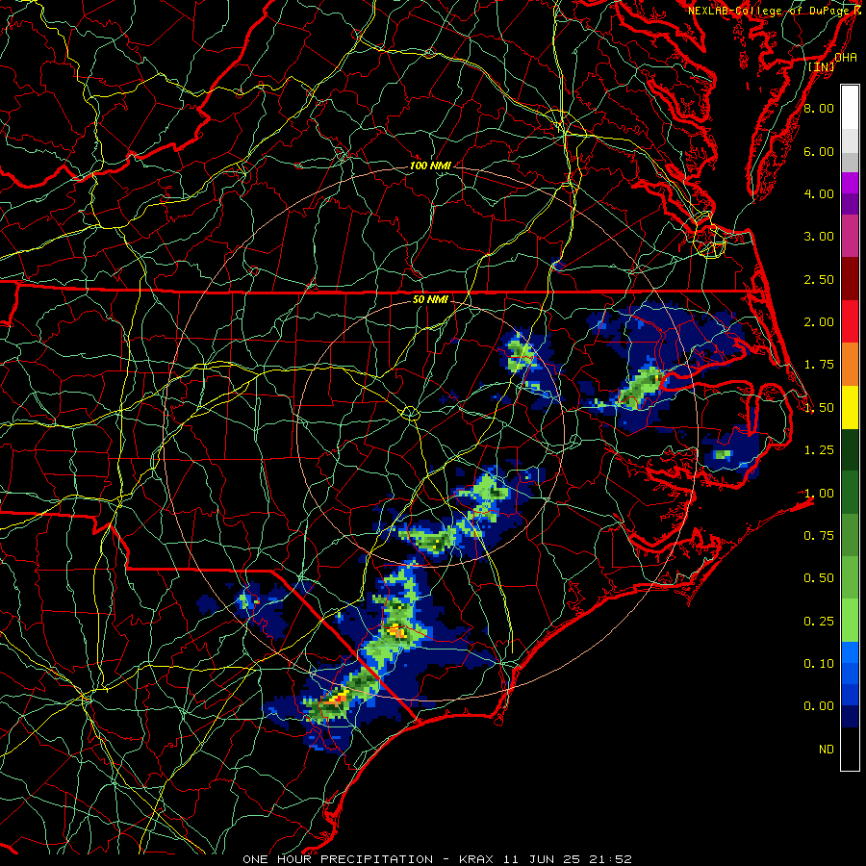
Task: Click the 2.00 scale label
Action: coord(819,322)
